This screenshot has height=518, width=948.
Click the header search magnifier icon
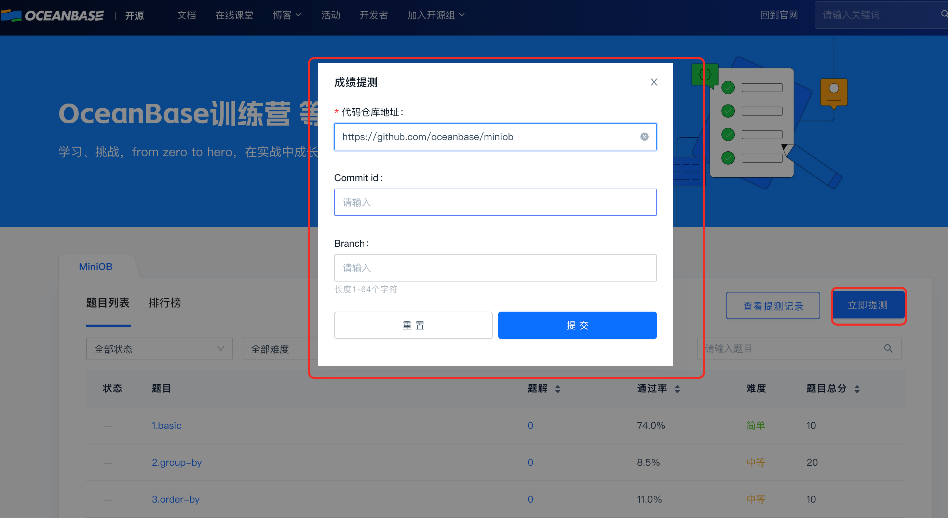click(944, 14)
